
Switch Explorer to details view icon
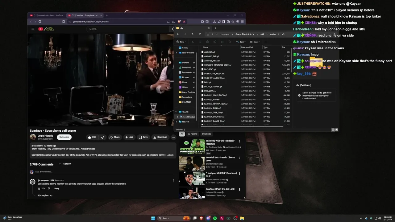[333, 130]
